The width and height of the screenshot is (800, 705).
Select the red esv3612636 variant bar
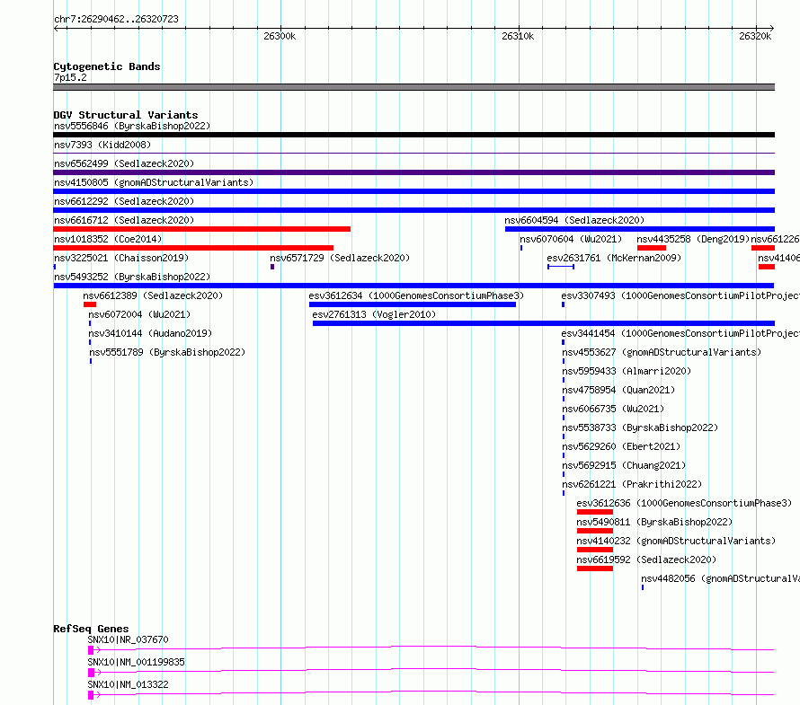[x=595, y=512]
